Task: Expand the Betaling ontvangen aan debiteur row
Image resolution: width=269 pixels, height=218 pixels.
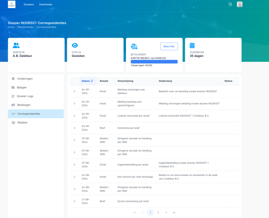Action: [x=74, y=91]
